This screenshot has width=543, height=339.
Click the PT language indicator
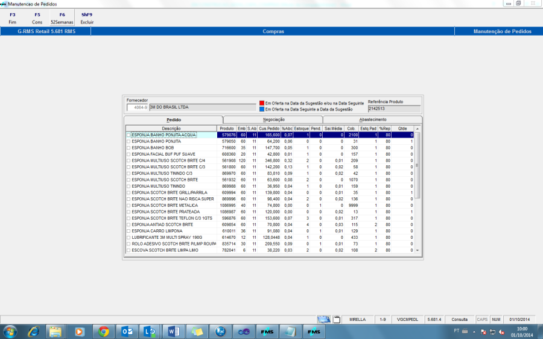[457, 331]
